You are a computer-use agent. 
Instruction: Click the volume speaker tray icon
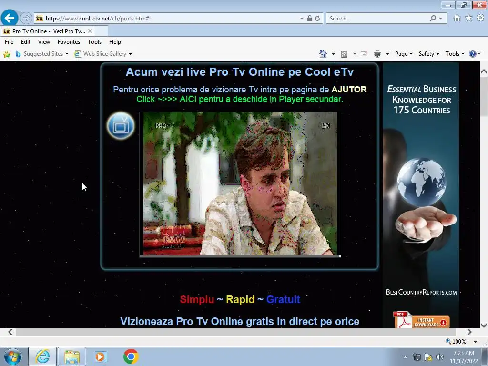440,357
